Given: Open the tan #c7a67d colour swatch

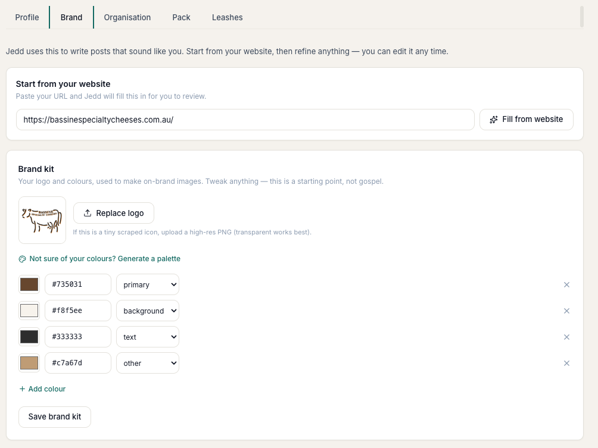Looking at the screenshot, I should point(29,363).
